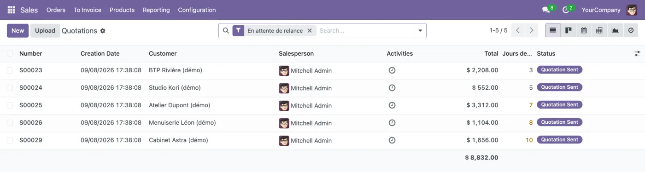The image size is (645, 172).
Task: Click salesperson avatar on row S00023
Action: click(284, 70)
